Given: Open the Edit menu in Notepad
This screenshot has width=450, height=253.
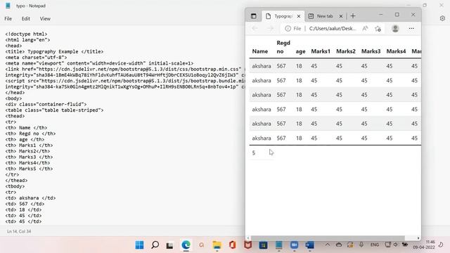Looking at the screenshot, I should pos(26,19).
